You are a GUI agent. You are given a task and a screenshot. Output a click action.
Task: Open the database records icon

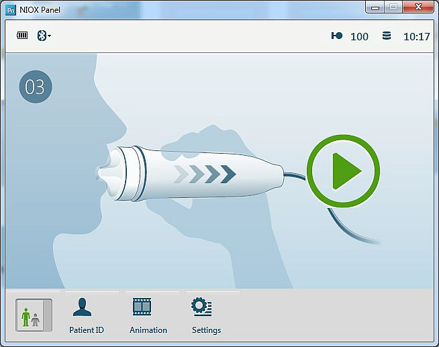point(387,36)
